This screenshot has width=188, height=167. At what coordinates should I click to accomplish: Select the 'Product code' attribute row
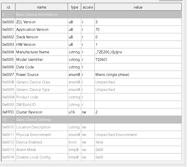[91, 97]
